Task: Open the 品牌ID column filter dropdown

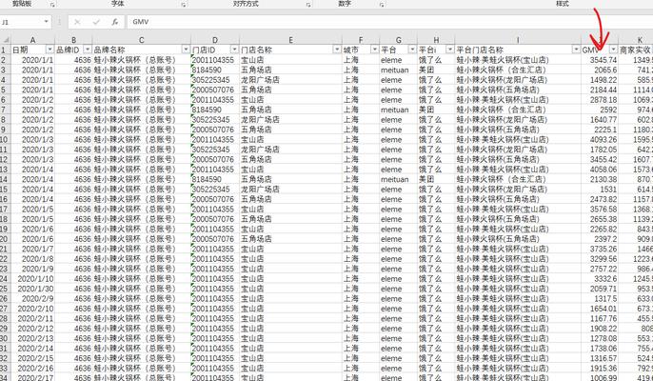Action: click(87, 50)
